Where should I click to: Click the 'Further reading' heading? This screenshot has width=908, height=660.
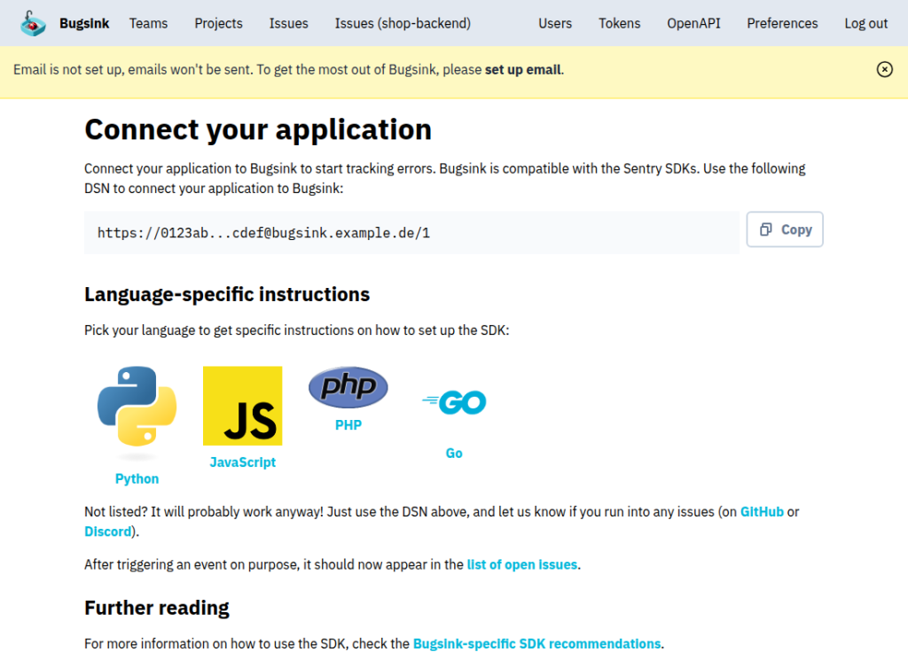pos(157,608)
